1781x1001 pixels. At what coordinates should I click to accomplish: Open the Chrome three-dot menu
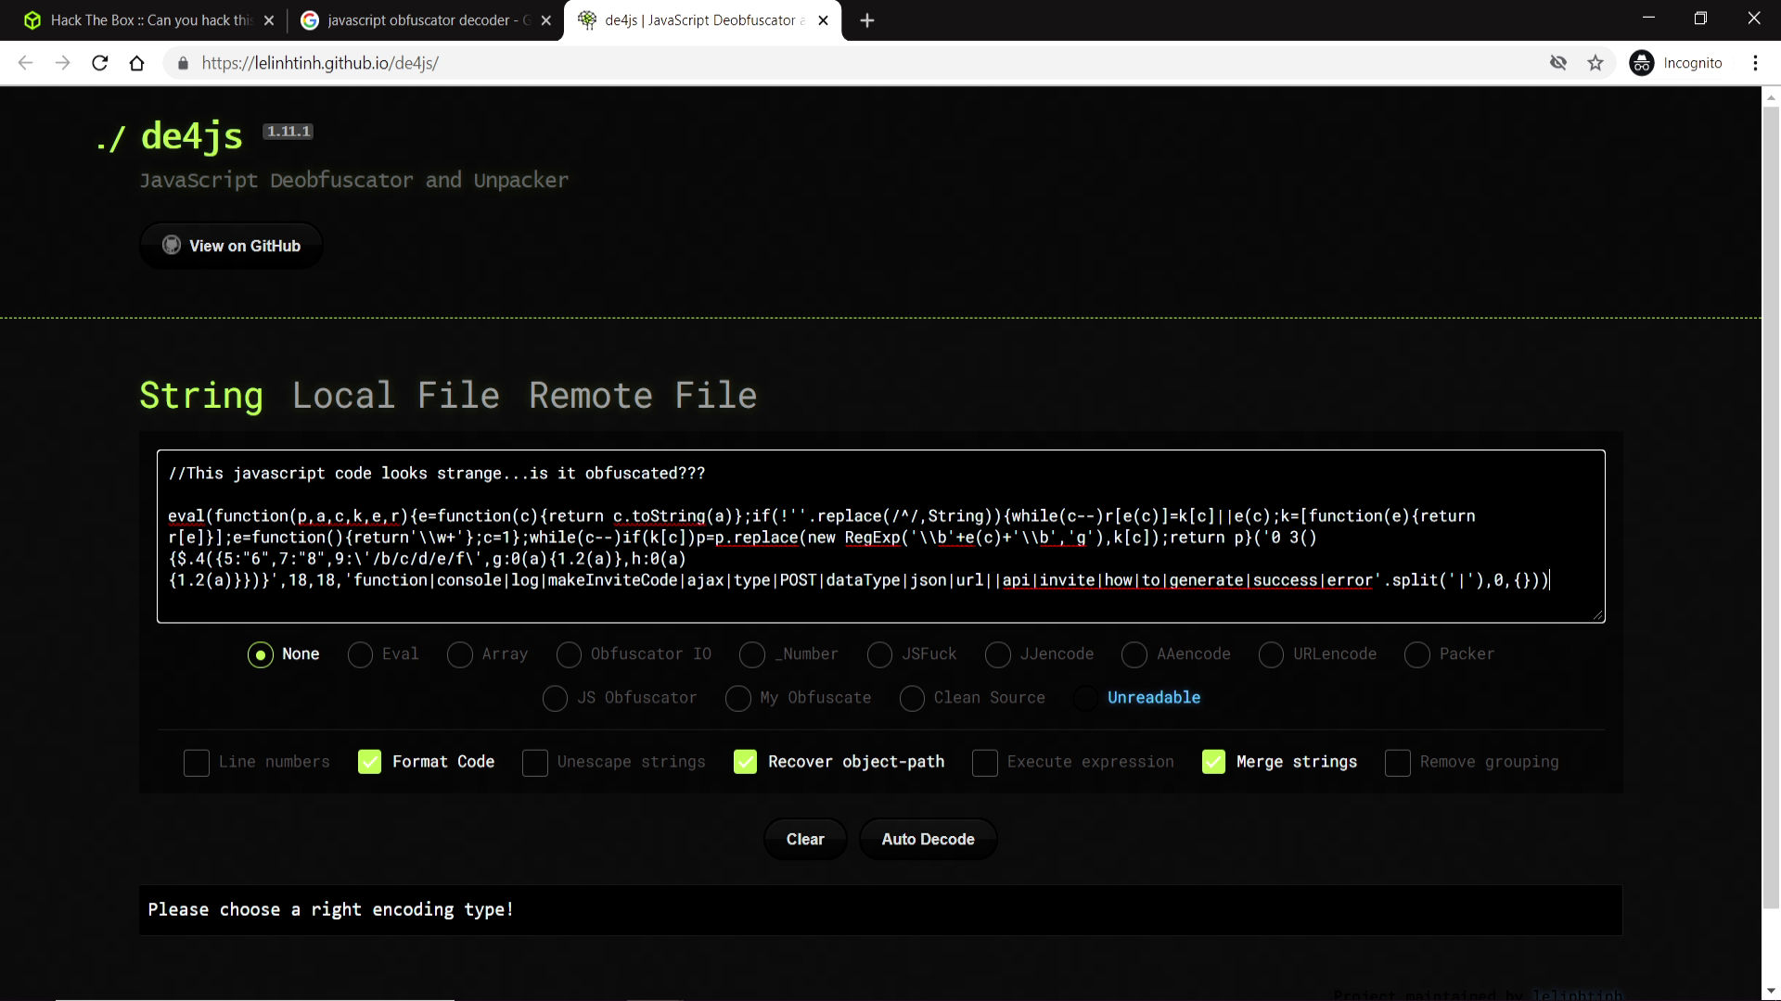[1755, 63]
